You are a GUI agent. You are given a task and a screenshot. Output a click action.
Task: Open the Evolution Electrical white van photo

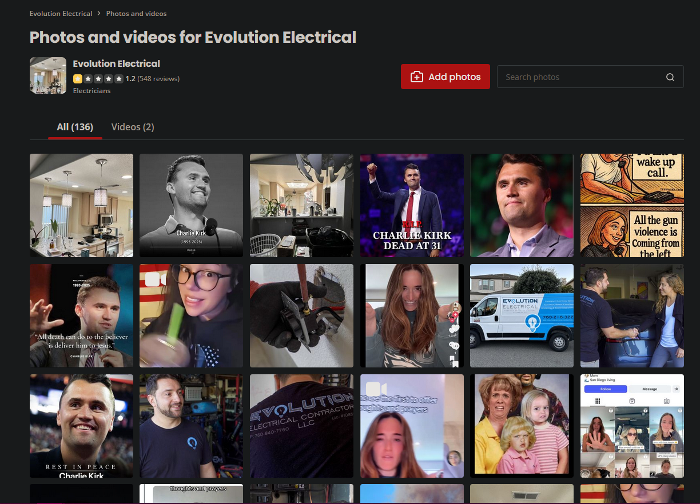522,315
